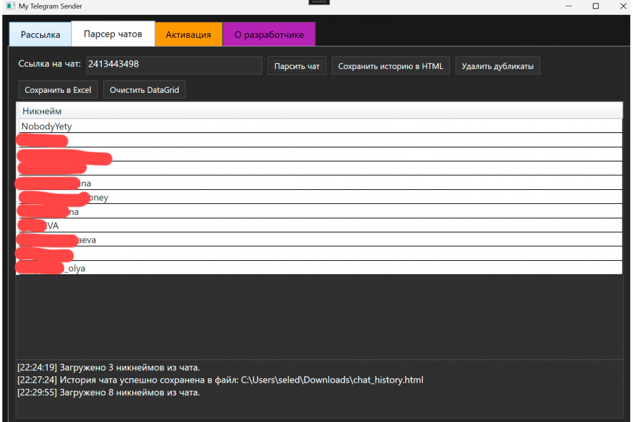Image resolution: width=633 pixels, height=422 pixels.
Task: Minimize the My Telegram Sender window
Action: 569,6
